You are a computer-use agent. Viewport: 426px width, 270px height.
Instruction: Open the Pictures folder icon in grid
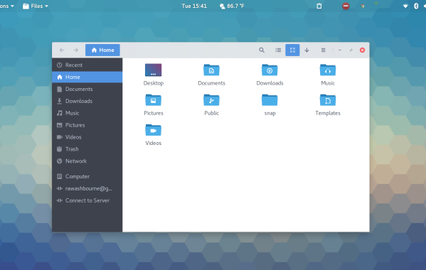click(x=153, y=100)
